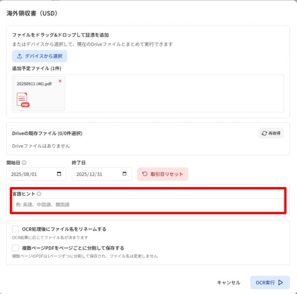Select the デバイスから選択 upload button

[40, 56]
